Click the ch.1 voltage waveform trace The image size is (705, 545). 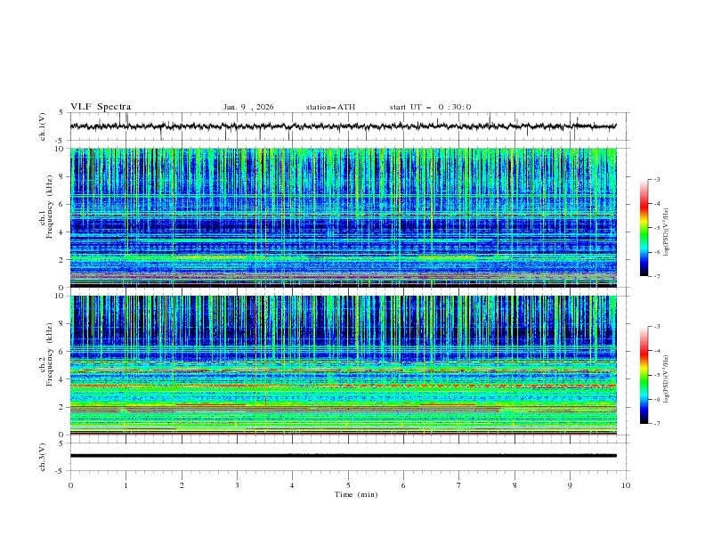point(347,126)
